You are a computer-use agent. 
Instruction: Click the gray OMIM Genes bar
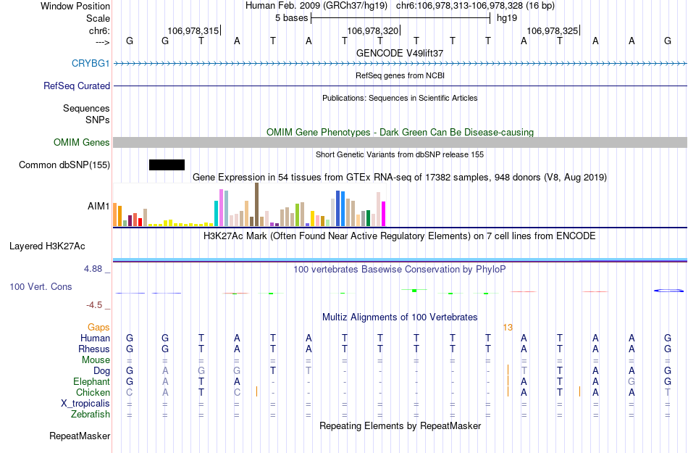[x=400, y=142]
